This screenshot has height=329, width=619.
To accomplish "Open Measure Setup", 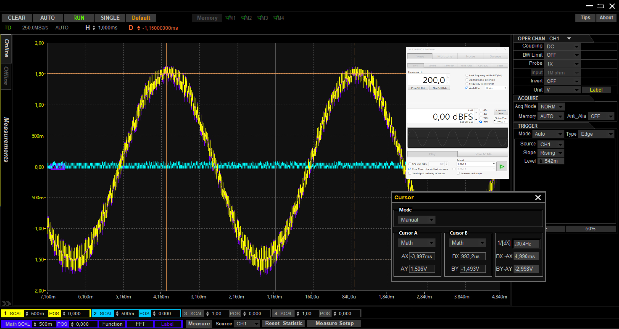I will click(334, 324).
